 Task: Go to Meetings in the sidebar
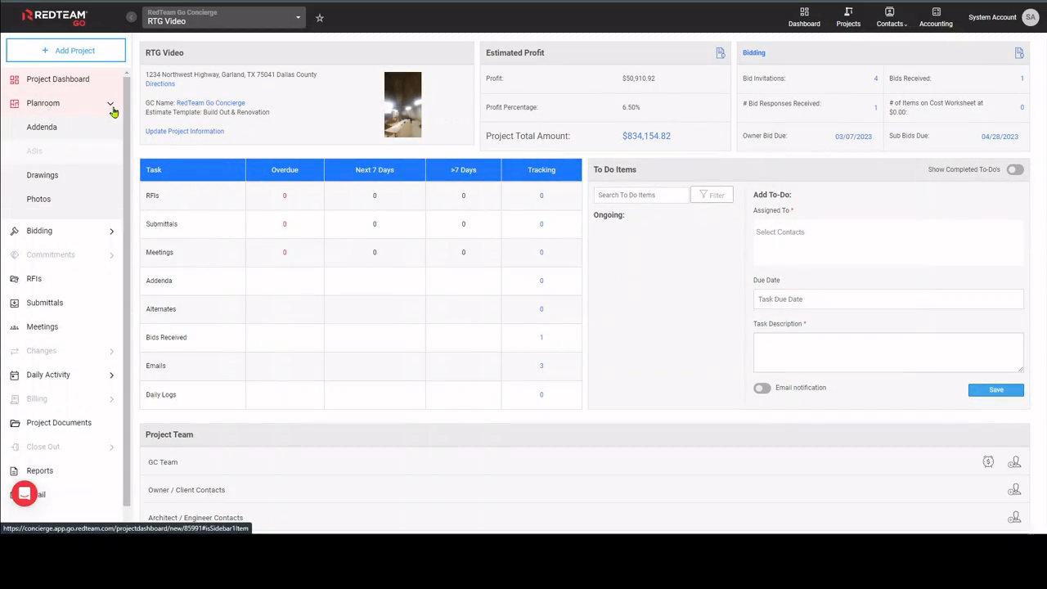click(43, 326)
